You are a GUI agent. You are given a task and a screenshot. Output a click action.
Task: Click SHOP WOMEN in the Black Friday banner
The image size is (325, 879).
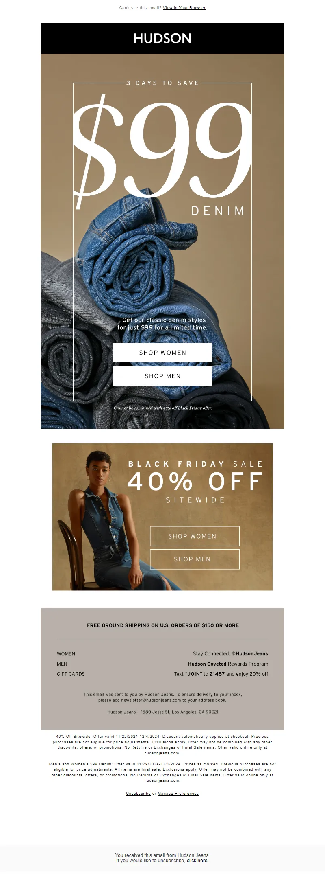pos(195,536)
